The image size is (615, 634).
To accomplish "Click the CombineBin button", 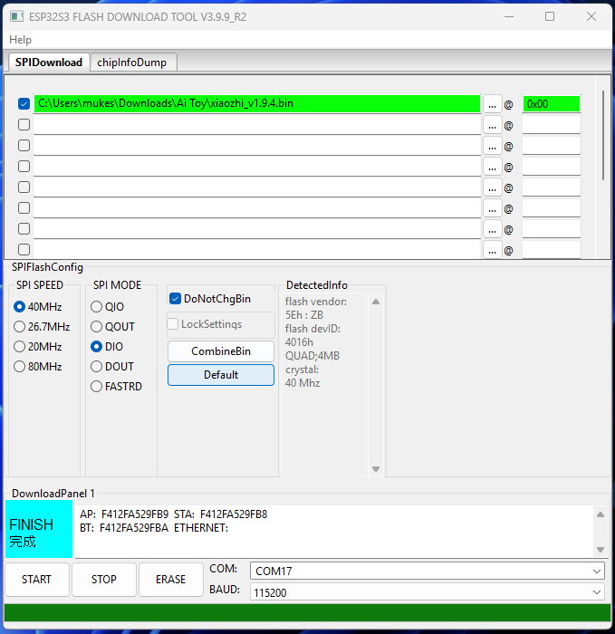I will 221,351.
